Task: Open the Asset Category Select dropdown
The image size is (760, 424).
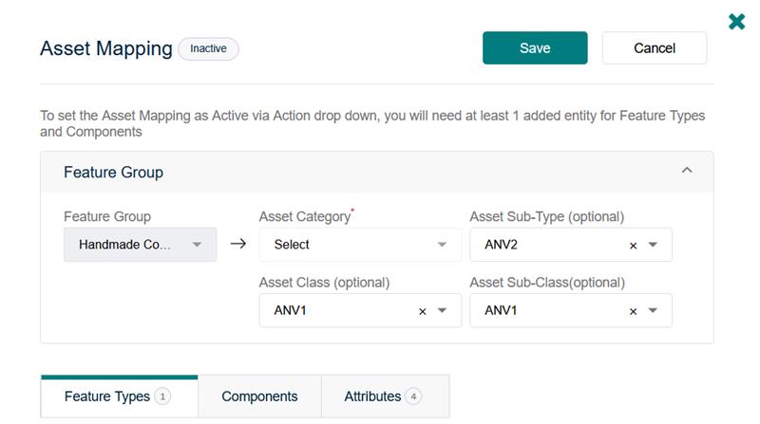Action: coord(359,245)
